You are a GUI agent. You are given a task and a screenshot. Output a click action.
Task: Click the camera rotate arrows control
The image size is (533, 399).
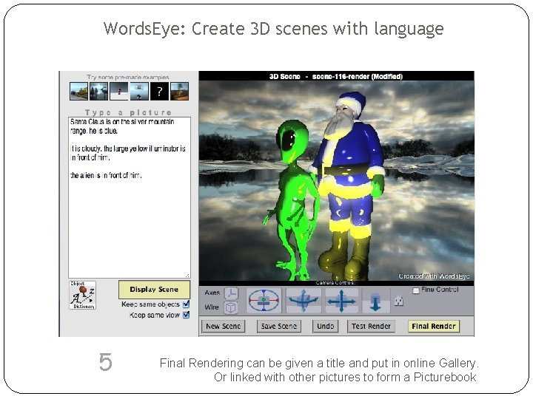coord(304,301)
